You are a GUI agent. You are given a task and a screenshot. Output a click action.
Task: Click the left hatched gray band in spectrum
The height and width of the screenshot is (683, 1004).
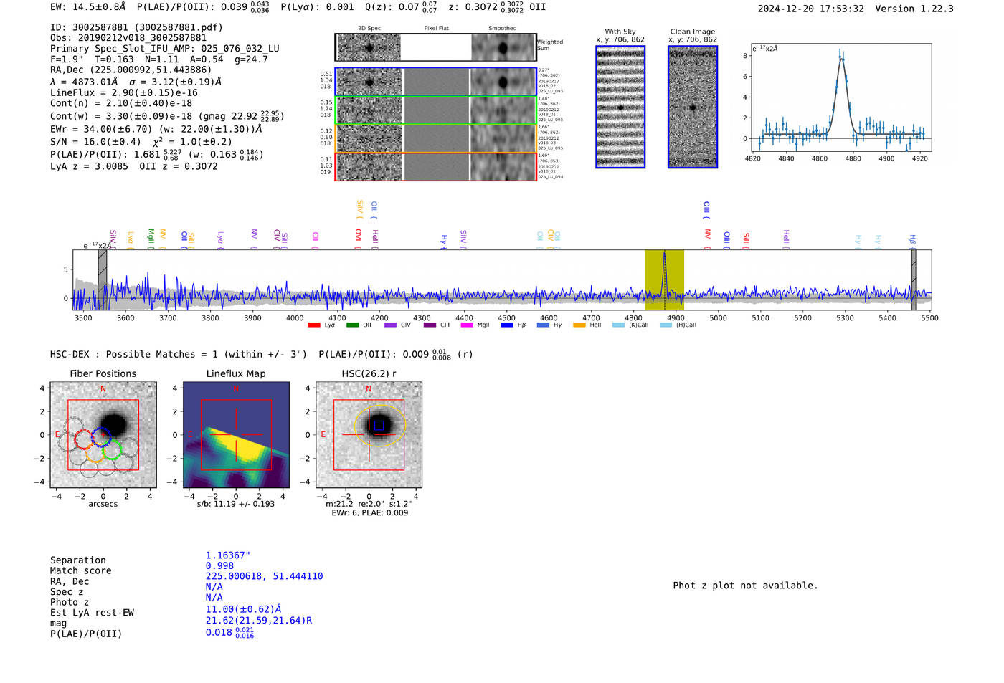click(103, 280)
